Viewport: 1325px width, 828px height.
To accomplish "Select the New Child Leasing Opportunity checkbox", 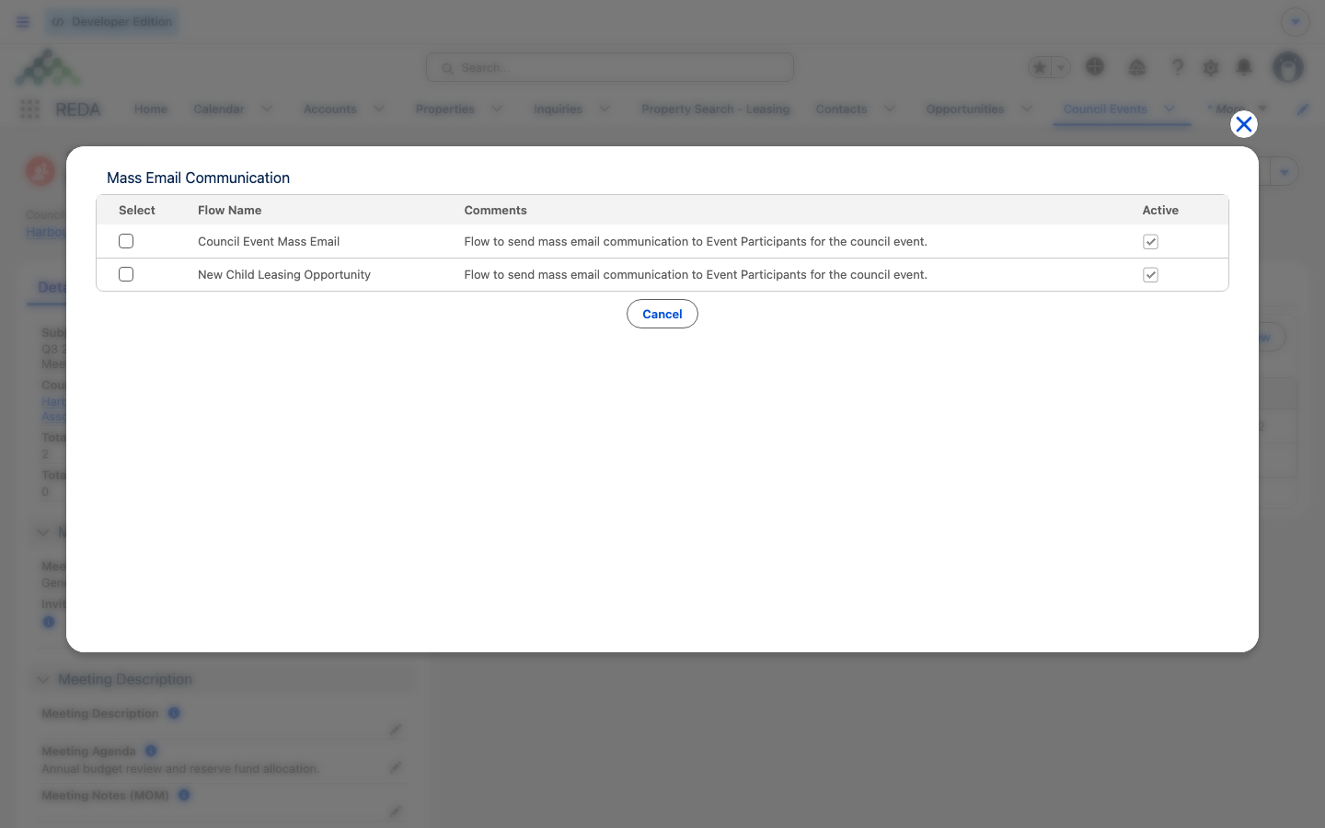I will click(x=126, y=274).
